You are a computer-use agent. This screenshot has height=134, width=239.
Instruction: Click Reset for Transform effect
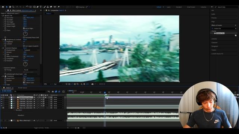[x=25, y=76]
